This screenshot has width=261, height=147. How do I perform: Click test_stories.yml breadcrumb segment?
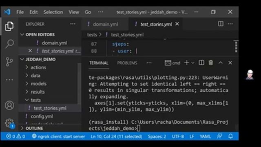point(127,35)
